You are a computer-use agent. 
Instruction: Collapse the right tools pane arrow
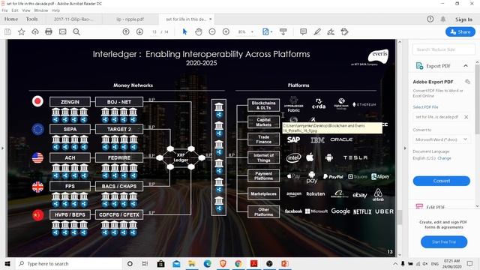(405, 148)
